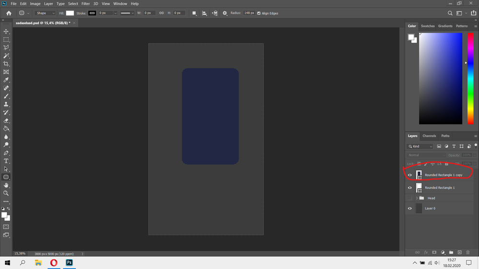Select the Magic Wand tool
Screen dimensions: 479x269
[x=6, y=56]
